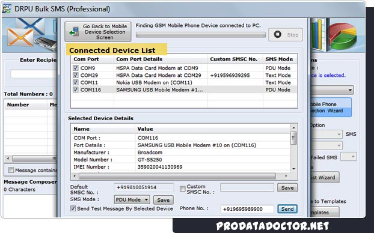This screenshot has width=374, height=233.
Task: Click the GT-S5250 model number value
Action: 150,160
